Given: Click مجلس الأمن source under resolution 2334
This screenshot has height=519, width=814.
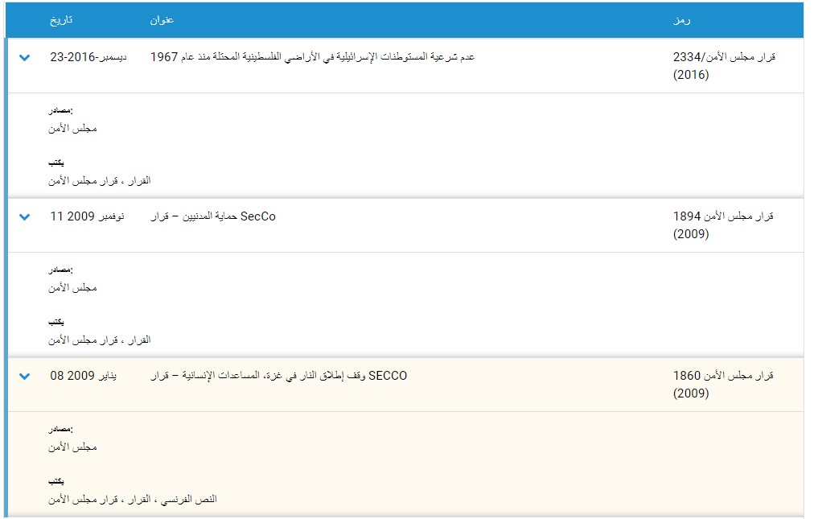Looking at the screenshot, I should point(72,129).
